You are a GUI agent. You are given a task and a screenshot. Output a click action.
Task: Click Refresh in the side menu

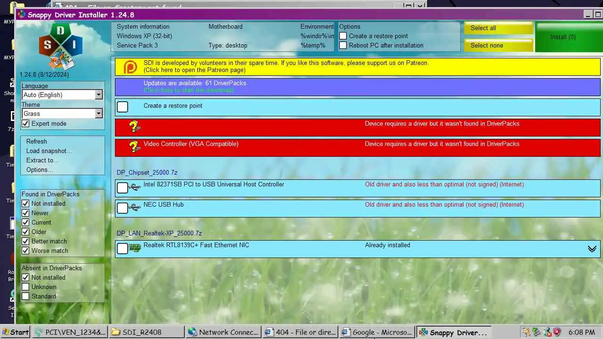(x=37, y=141)
